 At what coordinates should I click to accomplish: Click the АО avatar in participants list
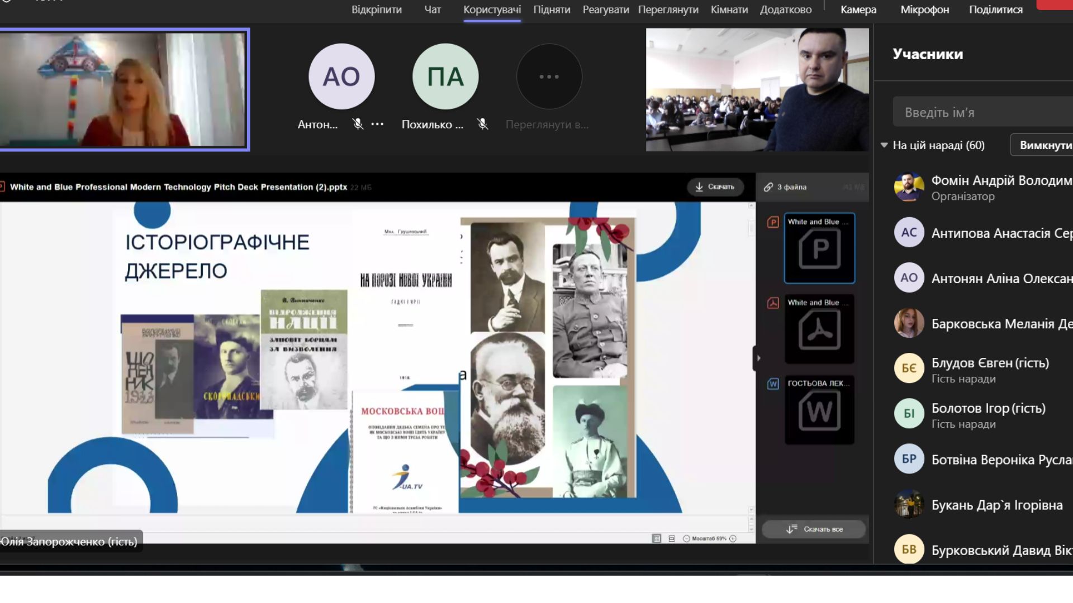coord(909,277)
